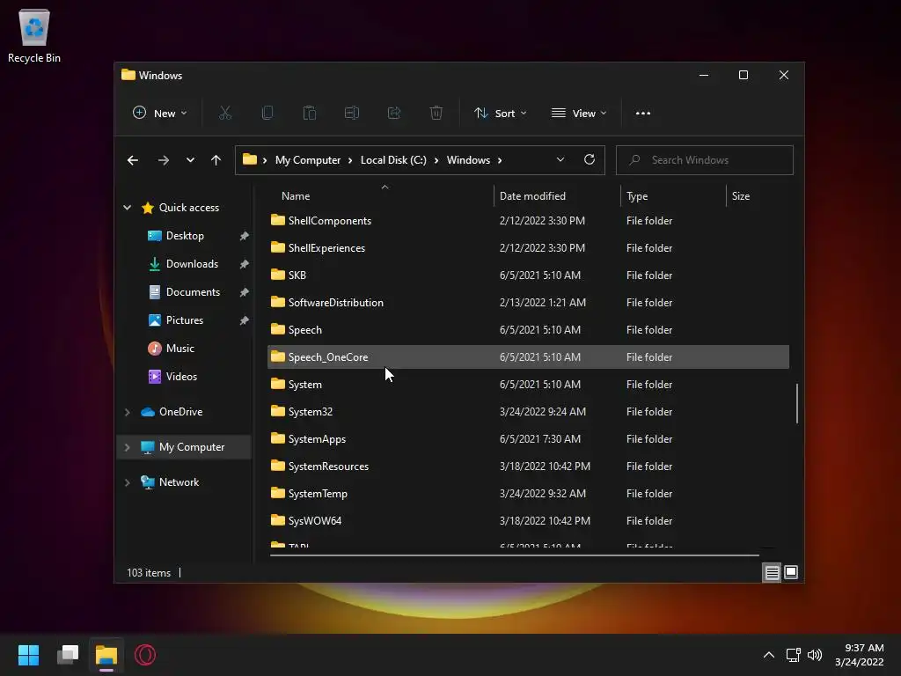Viewport: 901px width, 676px height.
Task: Select the SystemResources folder
Action: [x=528, y=467]
